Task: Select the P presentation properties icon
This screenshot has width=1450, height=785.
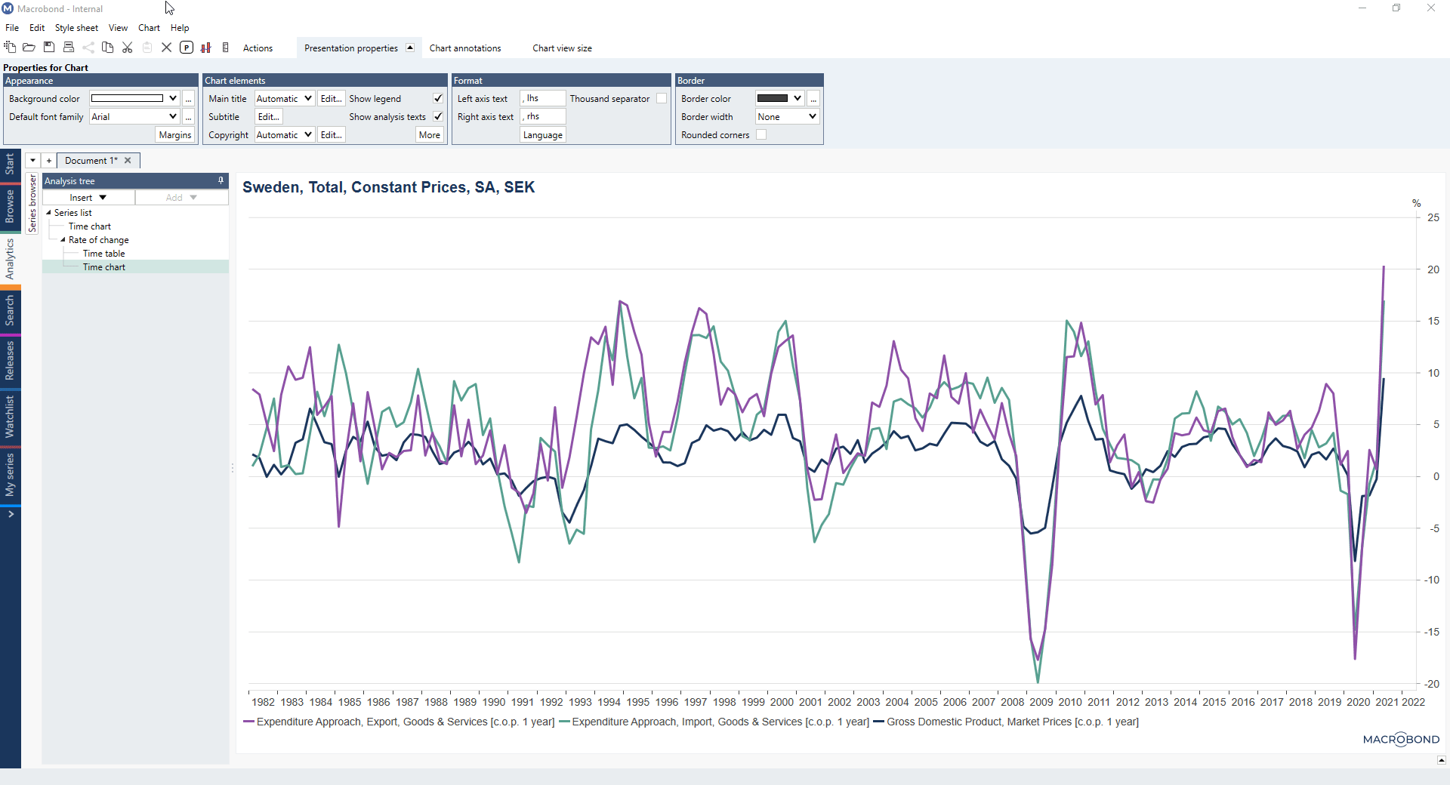Action: click(x=187, y=47)
